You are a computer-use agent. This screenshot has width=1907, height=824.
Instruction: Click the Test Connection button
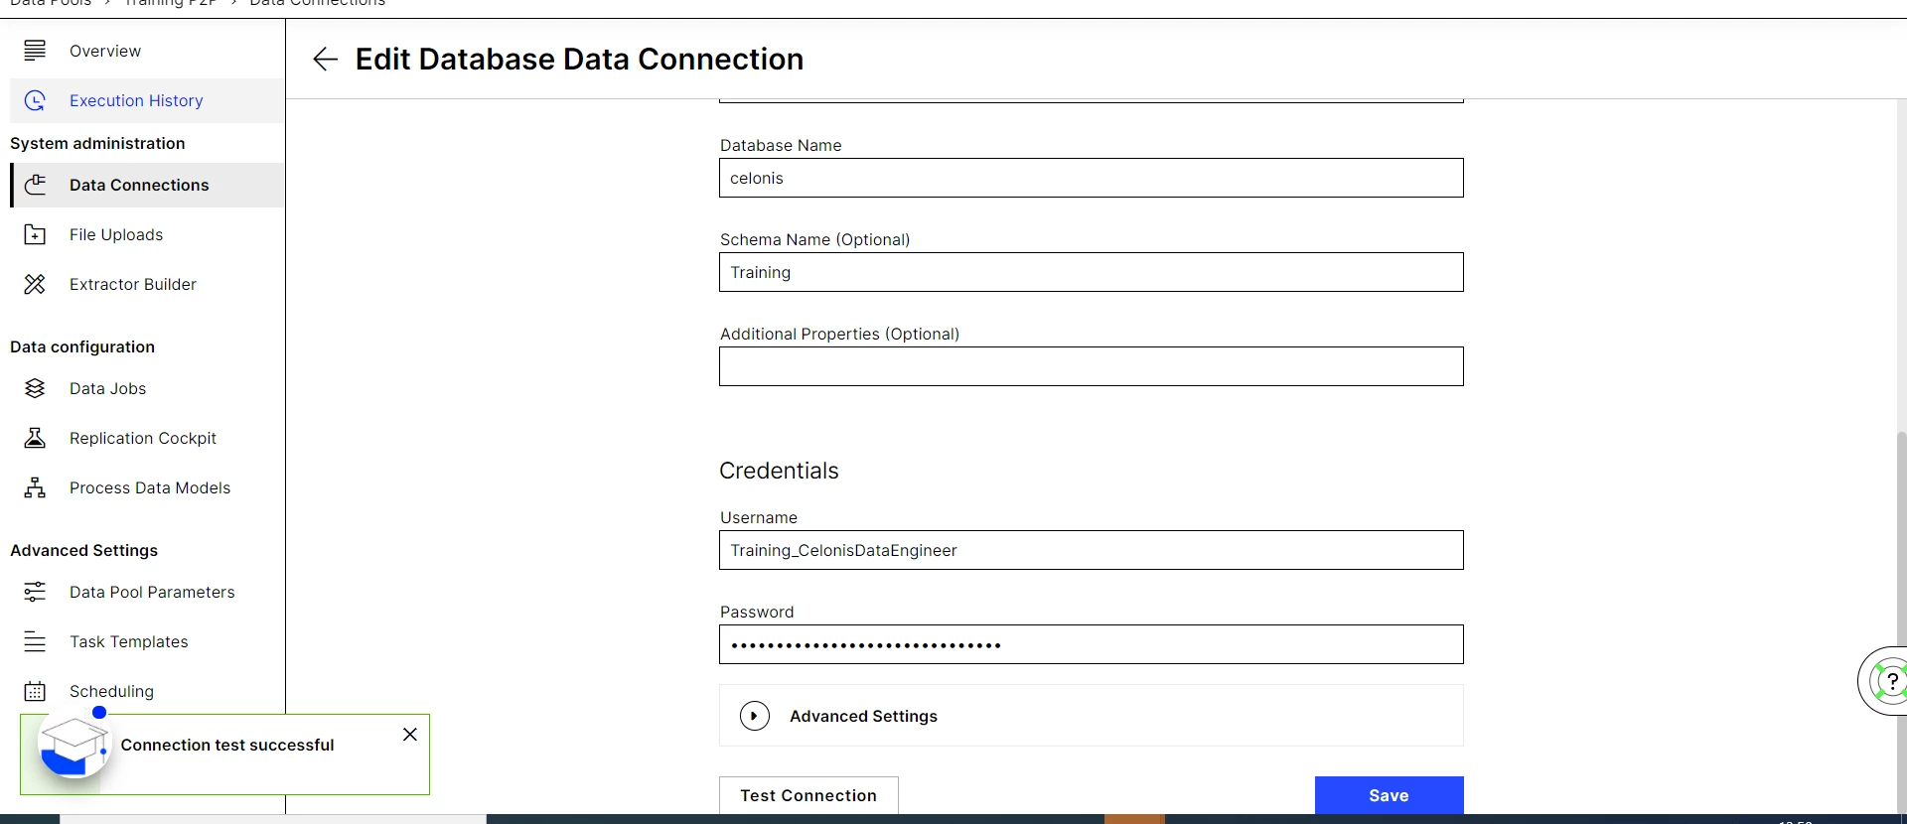click(808, 795)
